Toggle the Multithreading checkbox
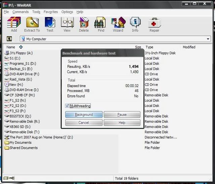215x184 pixels. tap(67, 106)
